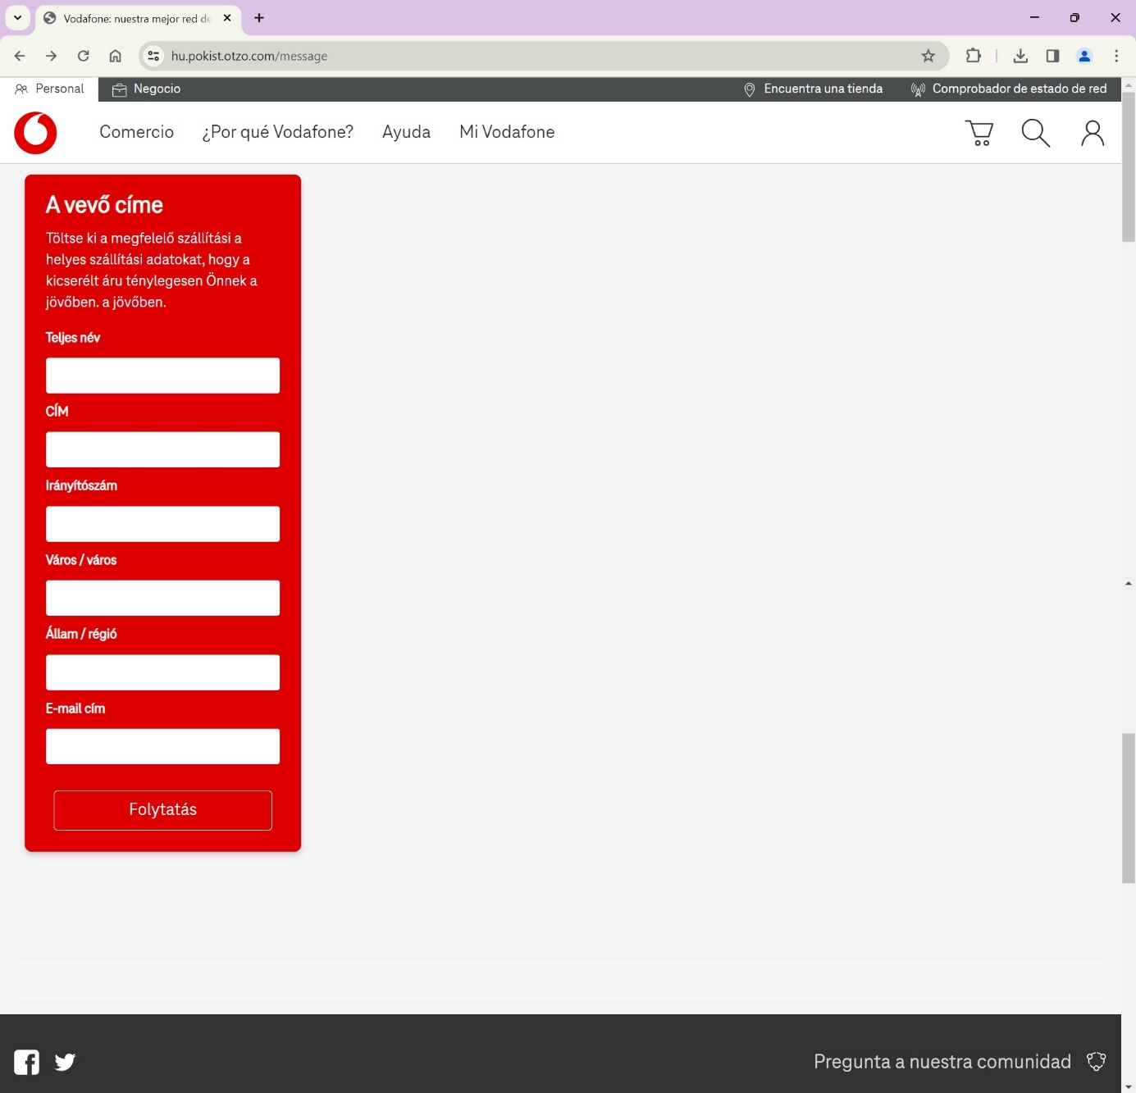The height and width of the screenshot is (1093, 1136).
Task: Open the Ayuda menu item
Action: pyautogui.click(x=406, y=132)
